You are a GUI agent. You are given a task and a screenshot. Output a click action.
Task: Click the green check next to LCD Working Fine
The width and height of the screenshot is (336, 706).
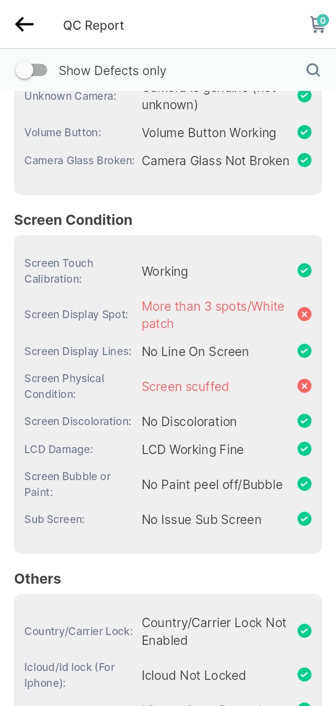coord(304,449)
